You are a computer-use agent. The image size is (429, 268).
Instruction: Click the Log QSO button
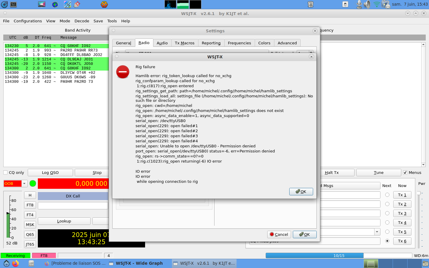[x=50, y=172]
